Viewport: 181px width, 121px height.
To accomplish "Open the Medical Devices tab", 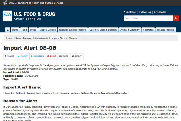I will [48, 30].
